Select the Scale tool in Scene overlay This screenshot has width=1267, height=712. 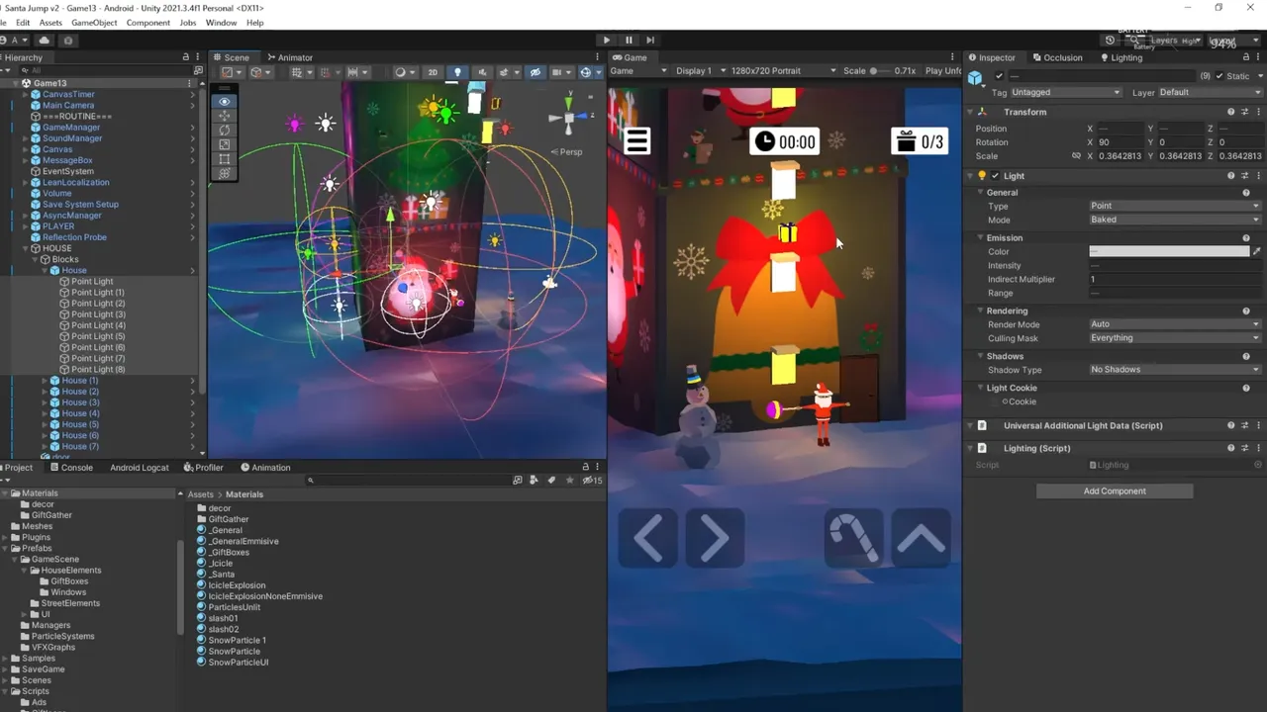point(225,144)
